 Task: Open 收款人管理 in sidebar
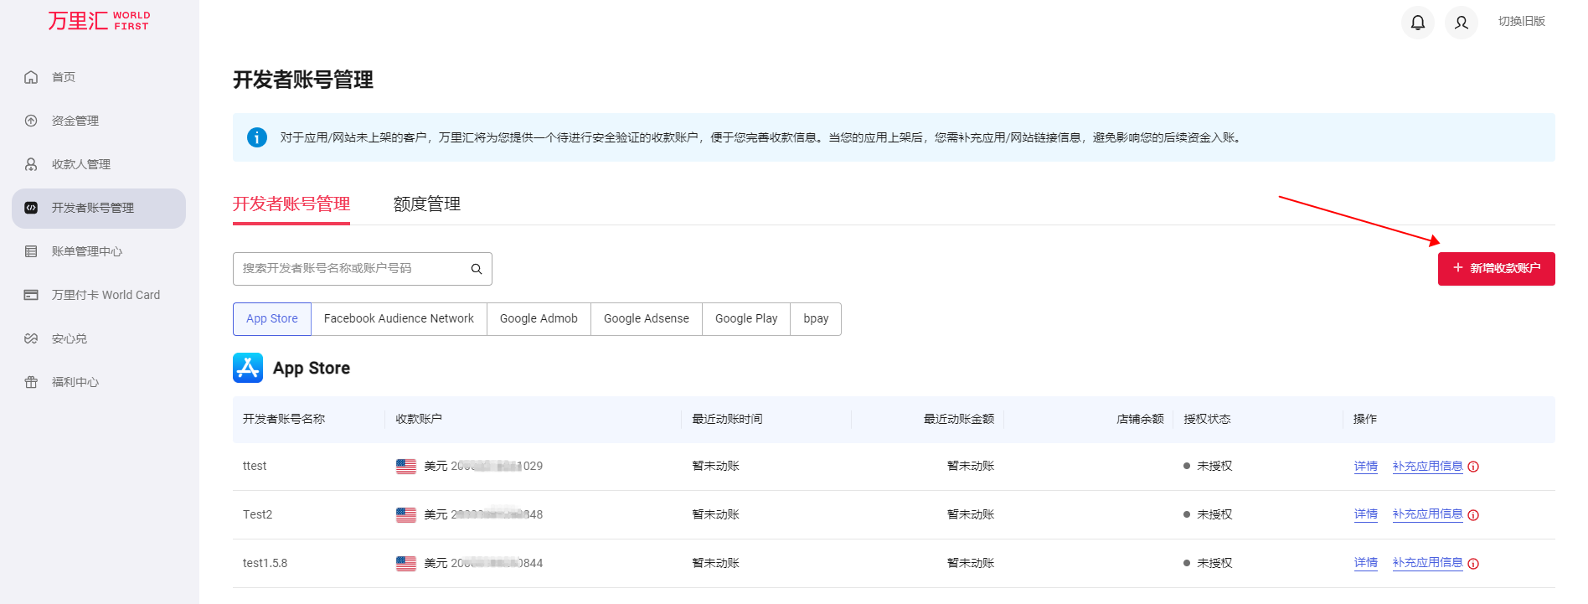point(80,164)
